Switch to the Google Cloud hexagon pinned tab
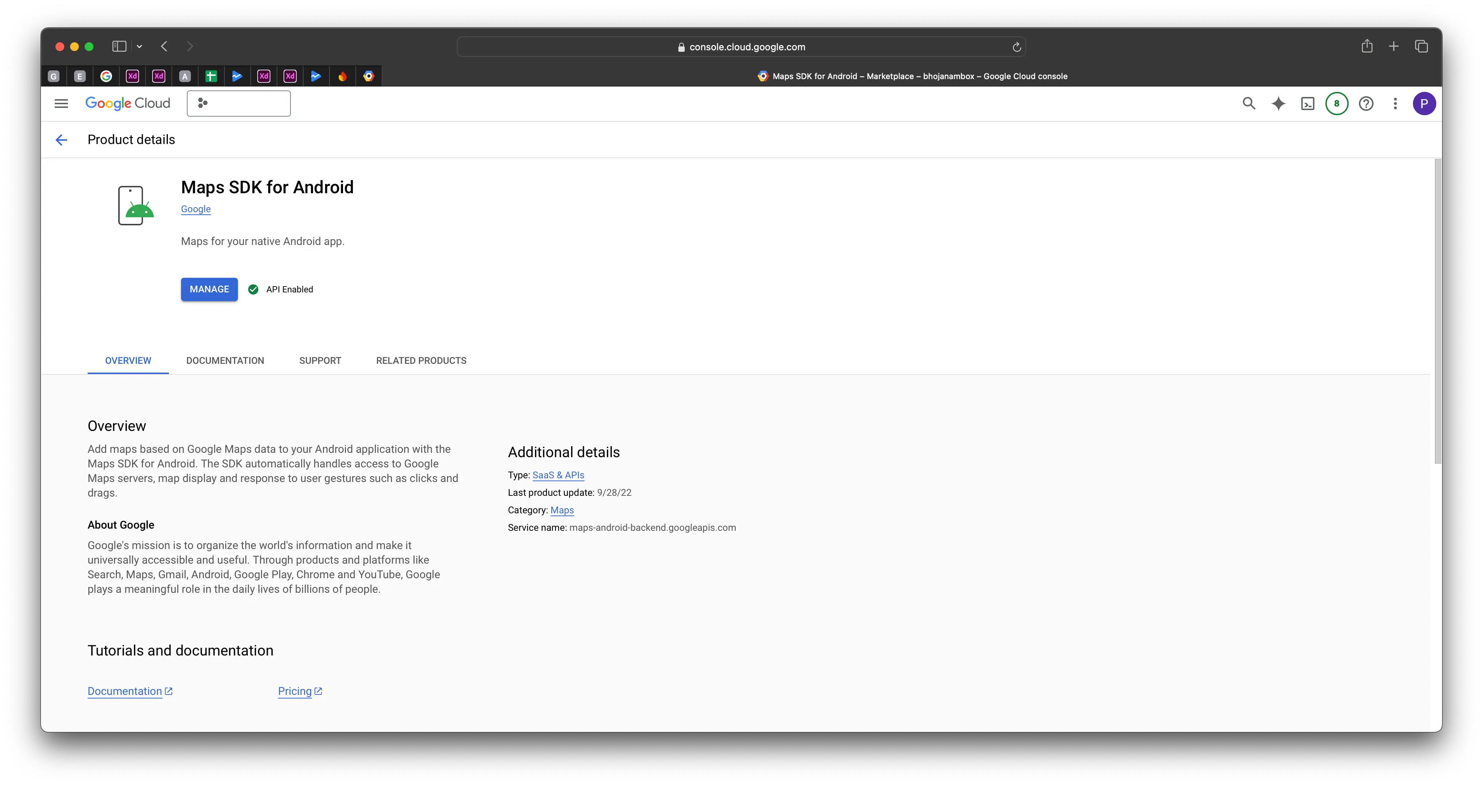The width and height of the screenshot is (1483, 786). [369, 76]
